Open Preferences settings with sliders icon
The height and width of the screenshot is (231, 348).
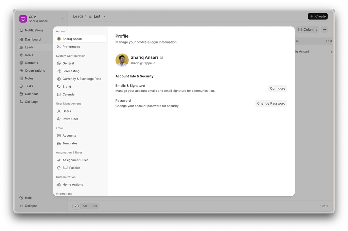coord(59,47)
